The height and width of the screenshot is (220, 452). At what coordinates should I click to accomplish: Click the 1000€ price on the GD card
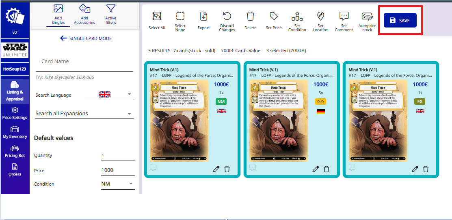point(321,85)
